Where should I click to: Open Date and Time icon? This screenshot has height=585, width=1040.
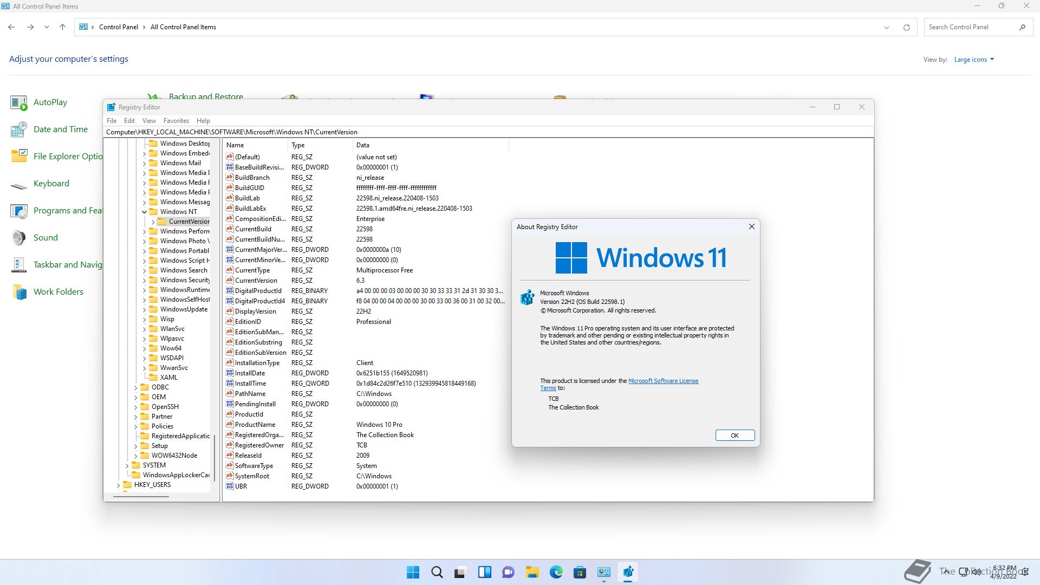[x=19, y=129]
